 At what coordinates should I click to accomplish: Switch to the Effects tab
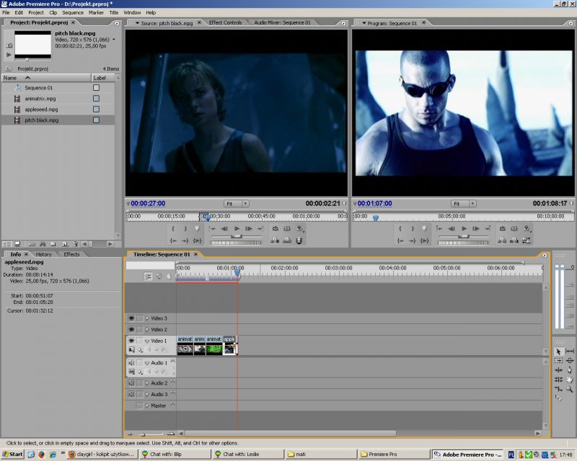point(71,254)
